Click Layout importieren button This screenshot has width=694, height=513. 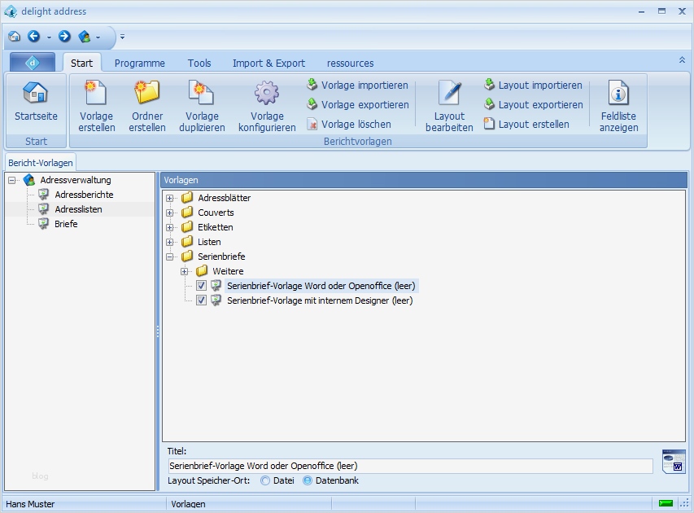[x=533, y=85]
